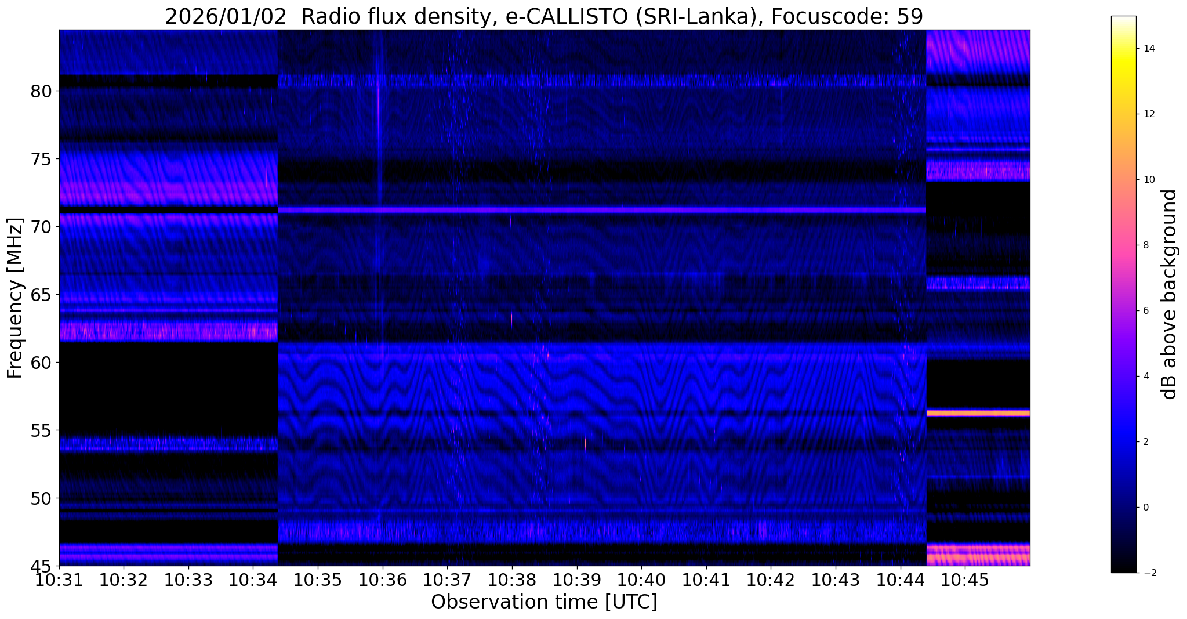This screenshot has width=1187, height=619.
Task: Click the colorbar tick label 8
Action: (x=1145, y=245)
